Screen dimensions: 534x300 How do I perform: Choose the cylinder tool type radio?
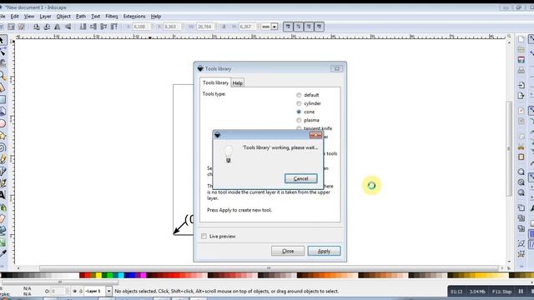pyautogui.click(x=299, y=103)
